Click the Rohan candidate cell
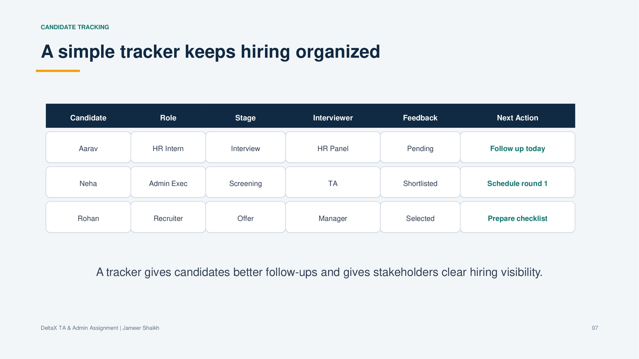This screenshot has height=359, width=639. (88, 217)
